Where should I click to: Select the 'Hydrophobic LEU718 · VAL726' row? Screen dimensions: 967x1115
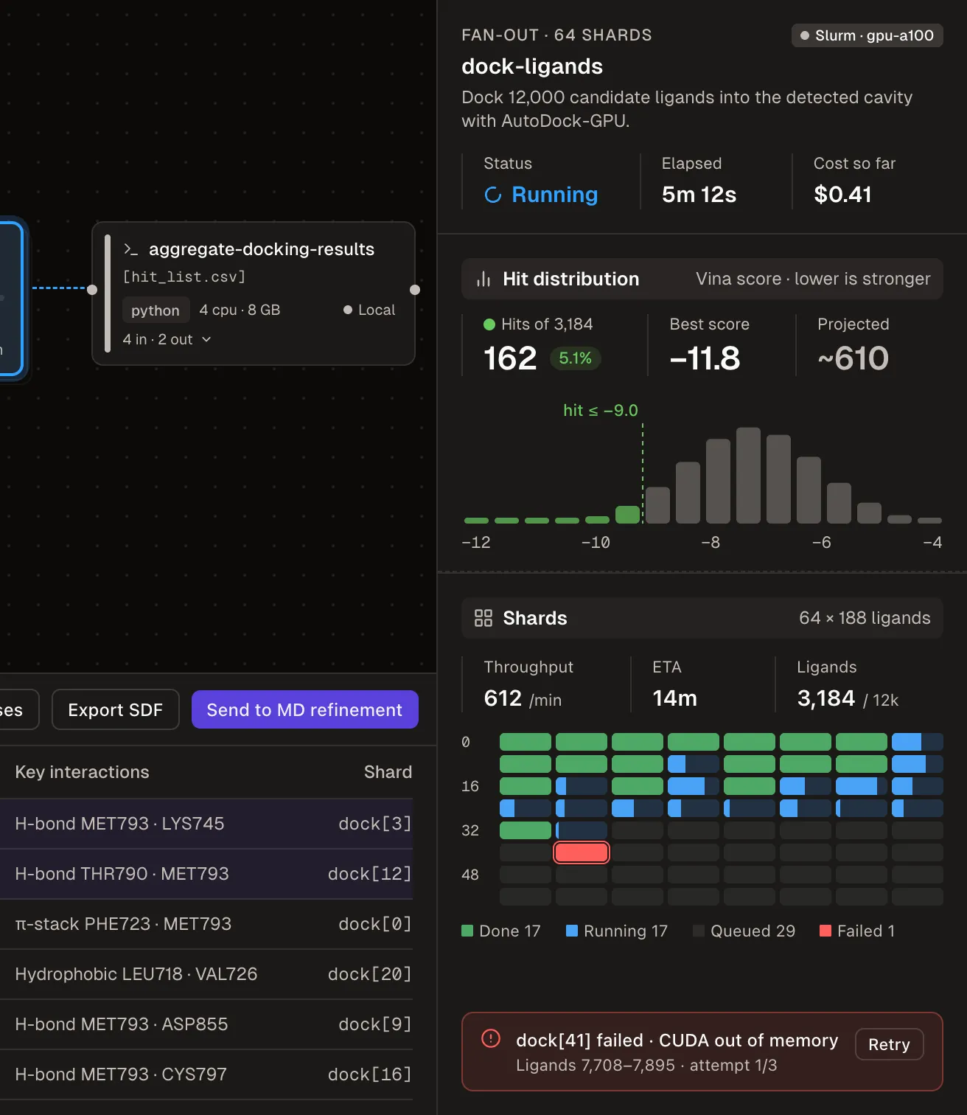[206, 974]
